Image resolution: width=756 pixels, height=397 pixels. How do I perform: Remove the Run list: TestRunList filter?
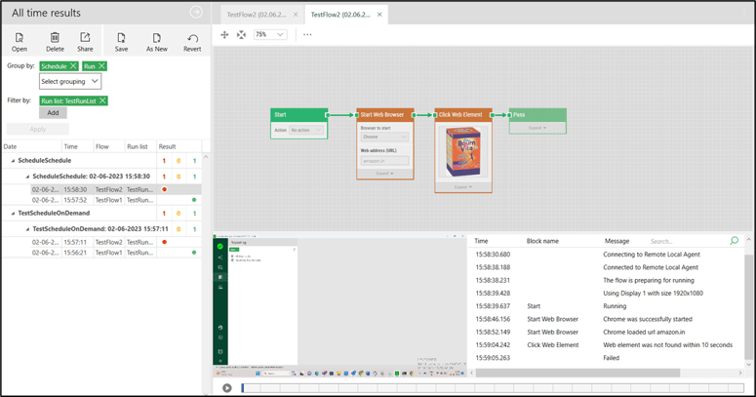102,100
